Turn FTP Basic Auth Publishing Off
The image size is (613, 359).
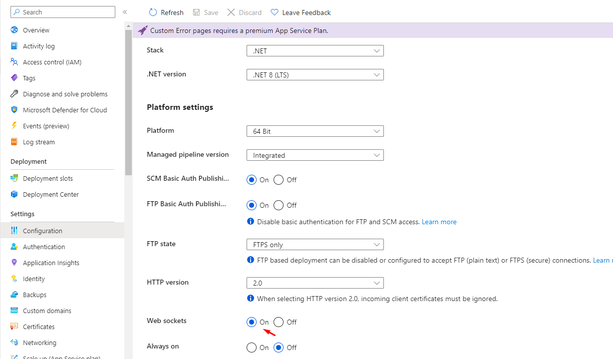[279, 205]
